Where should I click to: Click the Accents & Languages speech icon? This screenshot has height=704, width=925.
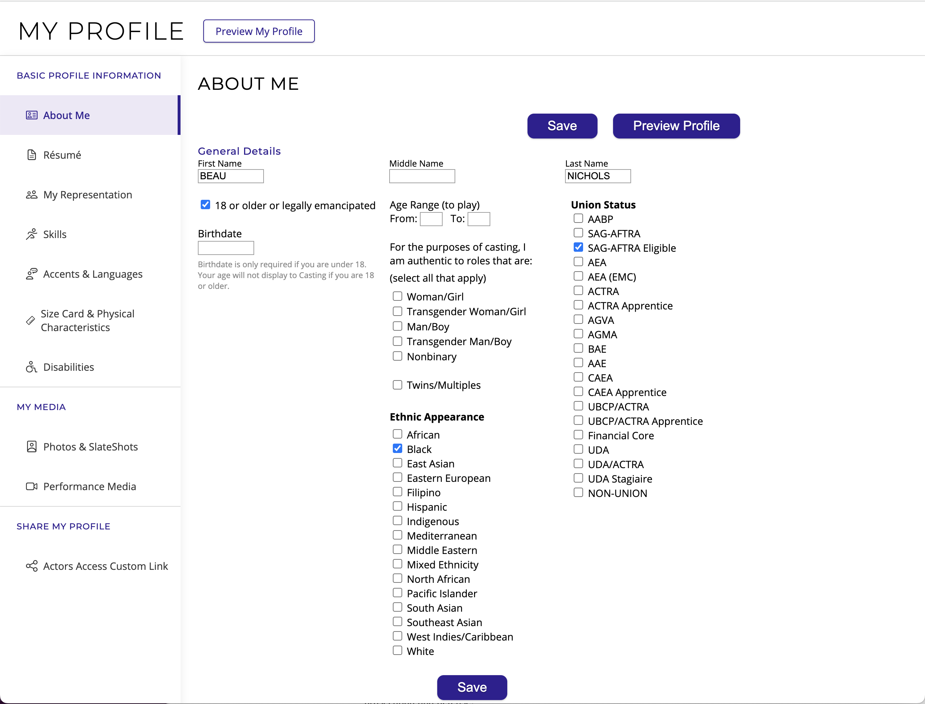pos(31,274)
